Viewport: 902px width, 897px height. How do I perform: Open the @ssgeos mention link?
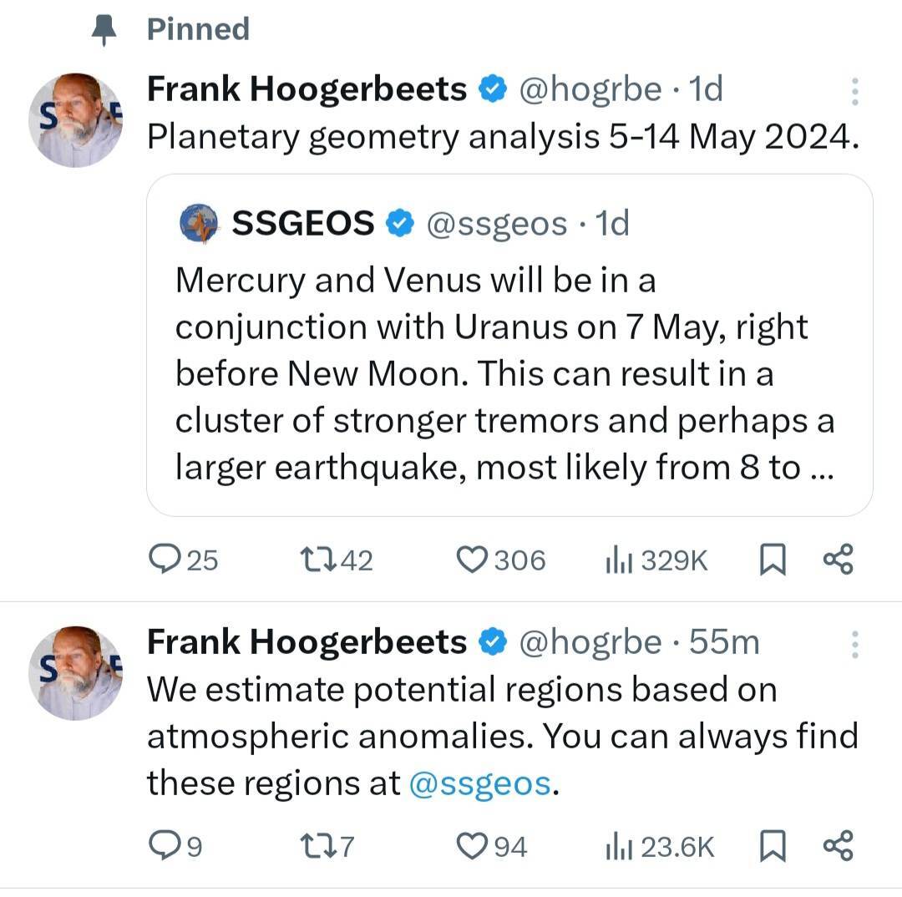click(x=481, y=783)
